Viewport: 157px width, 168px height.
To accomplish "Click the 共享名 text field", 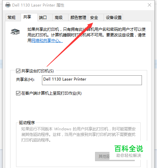I will coord(92,80).
